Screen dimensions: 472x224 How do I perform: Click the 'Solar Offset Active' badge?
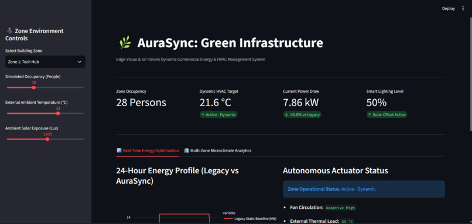[387, 114]
